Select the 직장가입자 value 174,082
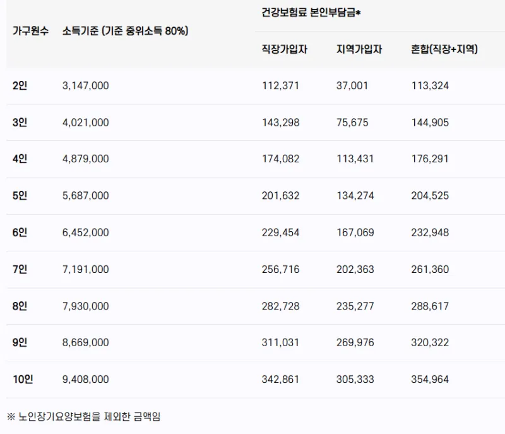 click(281, 159)
